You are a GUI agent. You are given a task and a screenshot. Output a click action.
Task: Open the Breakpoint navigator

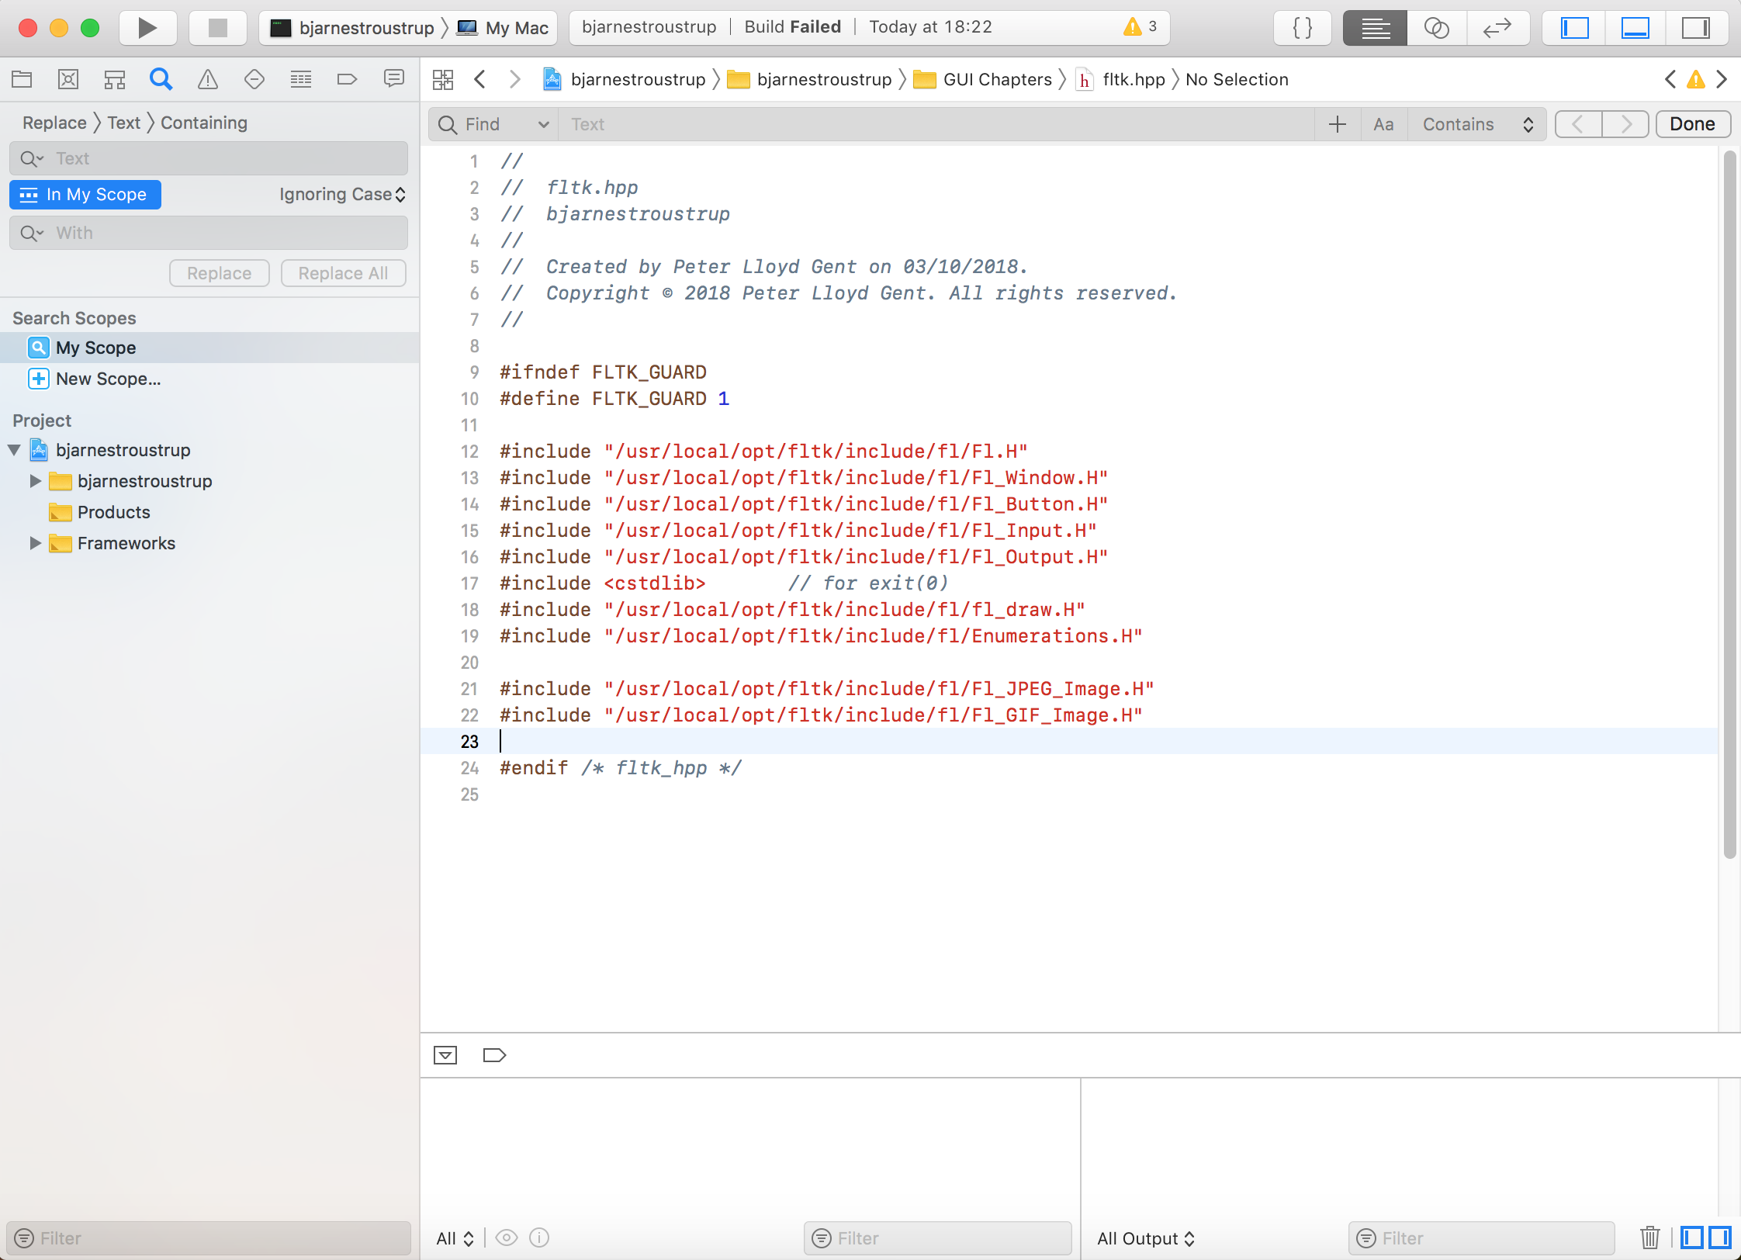(x=348, y=79)
